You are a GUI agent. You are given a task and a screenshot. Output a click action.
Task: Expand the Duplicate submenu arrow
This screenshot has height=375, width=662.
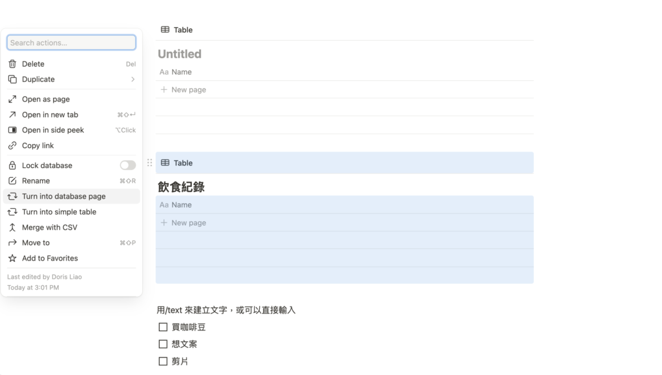pos(133,80)
